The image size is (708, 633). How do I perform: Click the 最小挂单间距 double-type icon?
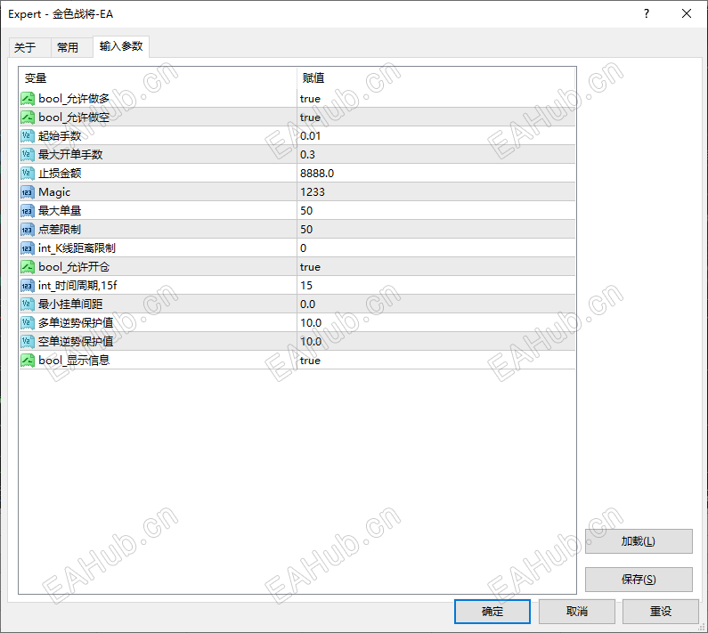pos(28,304)
